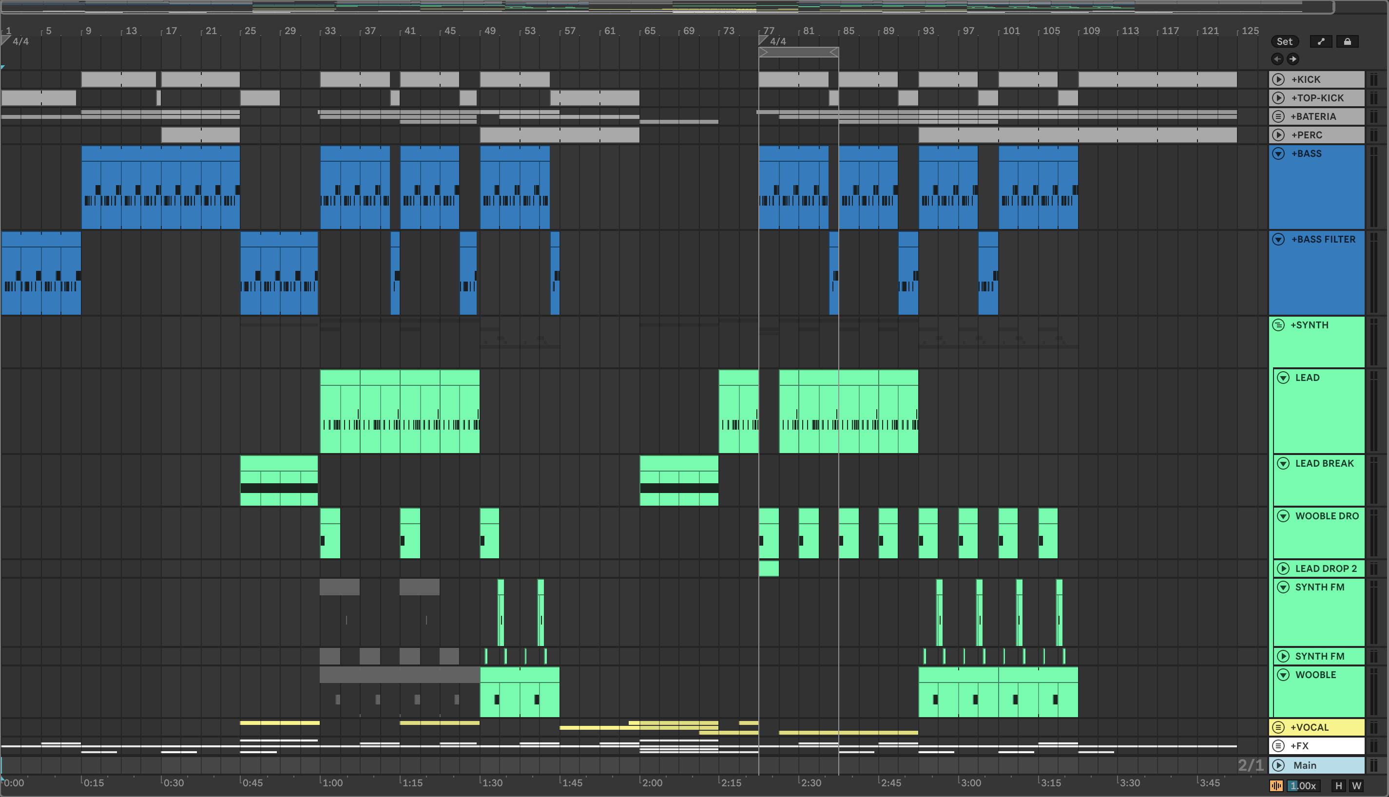Viewport: 1389px width, 797px height.
Task: Toggle the automation mode link icon
Action: click(1321, 41)
